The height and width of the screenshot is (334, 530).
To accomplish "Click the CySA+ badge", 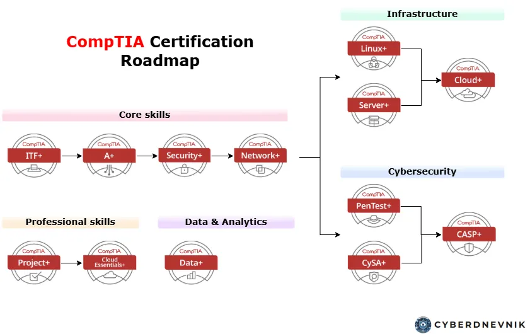I will click(x=374, y=263).
